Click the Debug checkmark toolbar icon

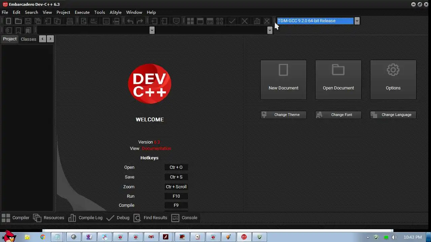pyautogui.click(x=232, y=21)
